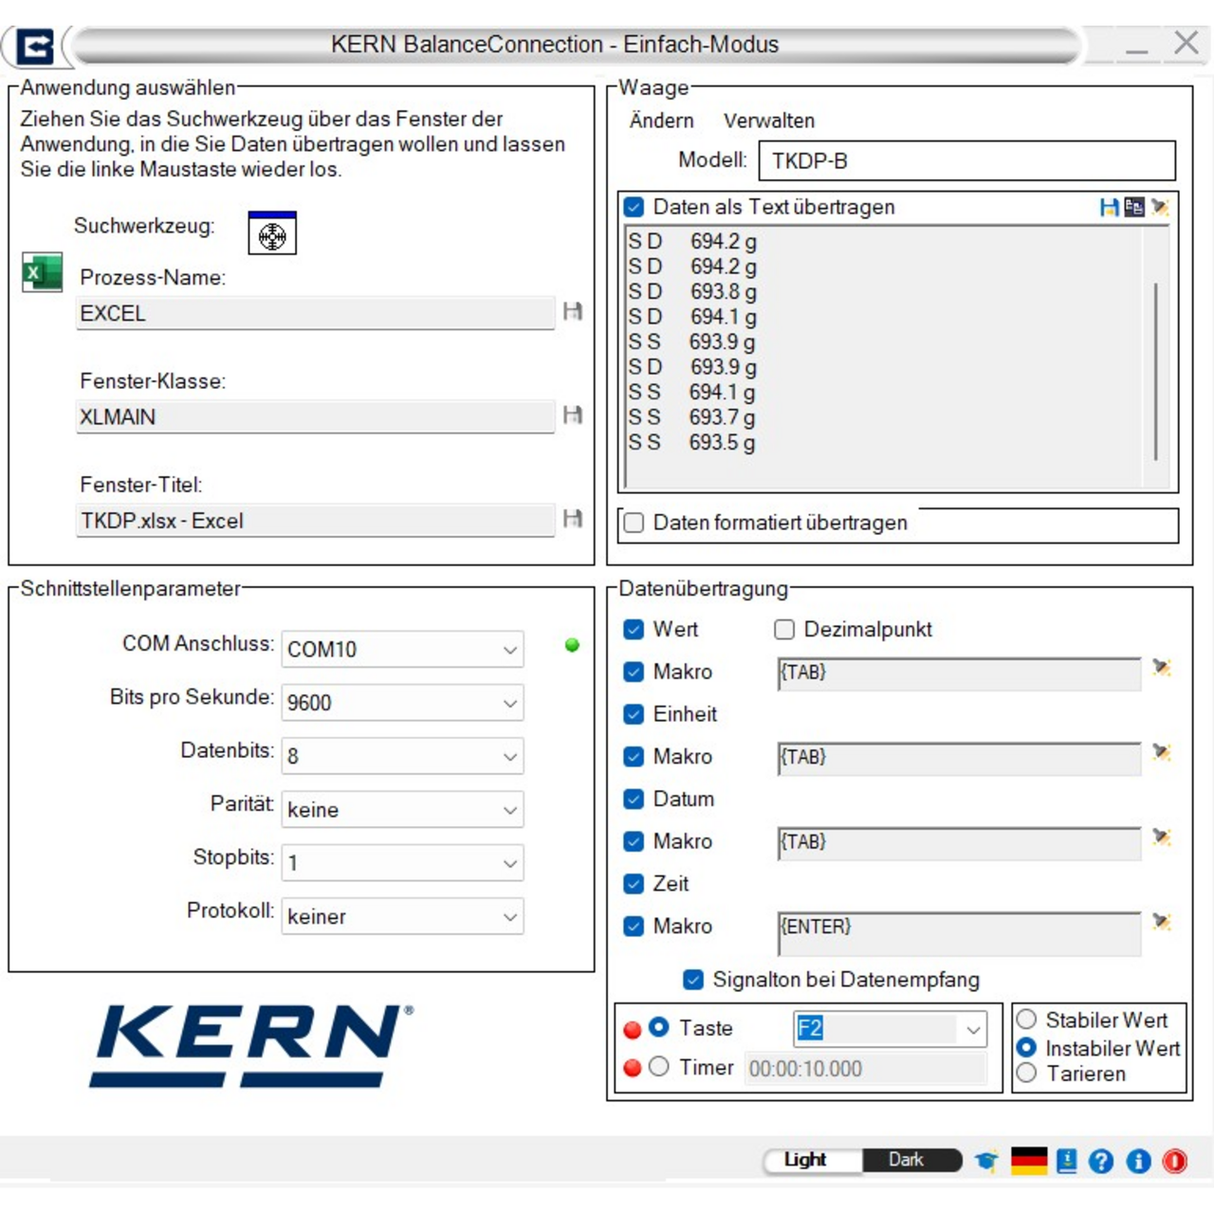Viewport: 1214px width, 1214px height.
Task: Clear the data list with the broom icon
Action: coord(1160,207)
